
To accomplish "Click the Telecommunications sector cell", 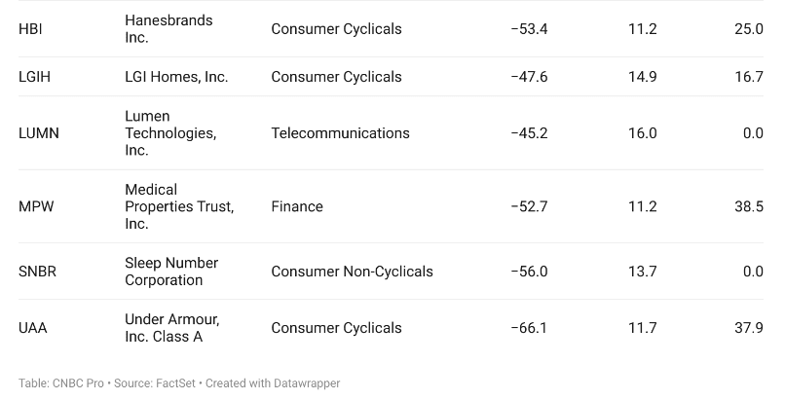I will point(341,133).
